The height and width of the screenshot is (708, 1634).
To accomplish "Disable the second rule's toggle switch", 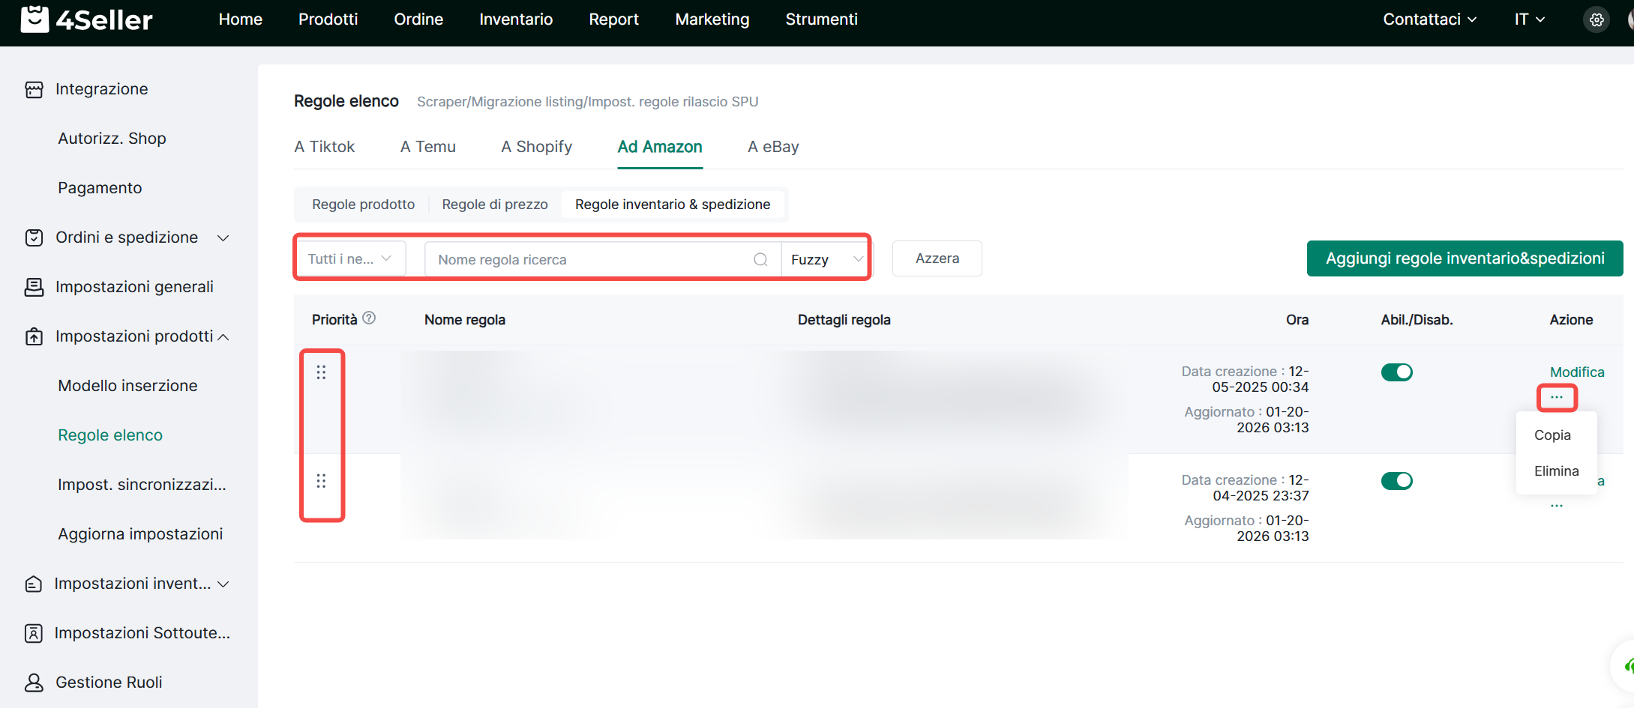I will tap(1396, 481).
